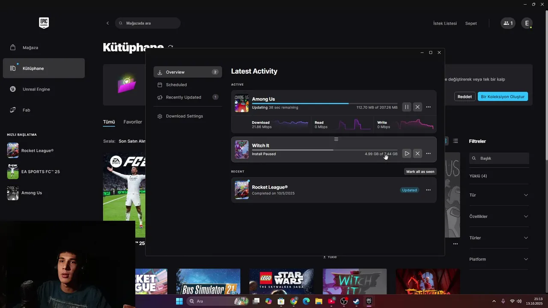Viewport: 548px width, 308px height.
Task: Open more options for Among Us download
Action: point(428,107)
